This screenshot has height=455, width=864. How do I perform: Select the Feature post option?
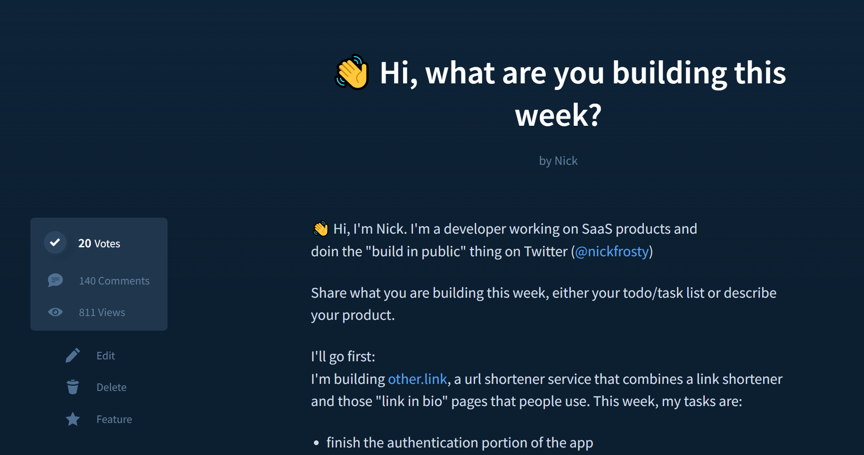114,419
